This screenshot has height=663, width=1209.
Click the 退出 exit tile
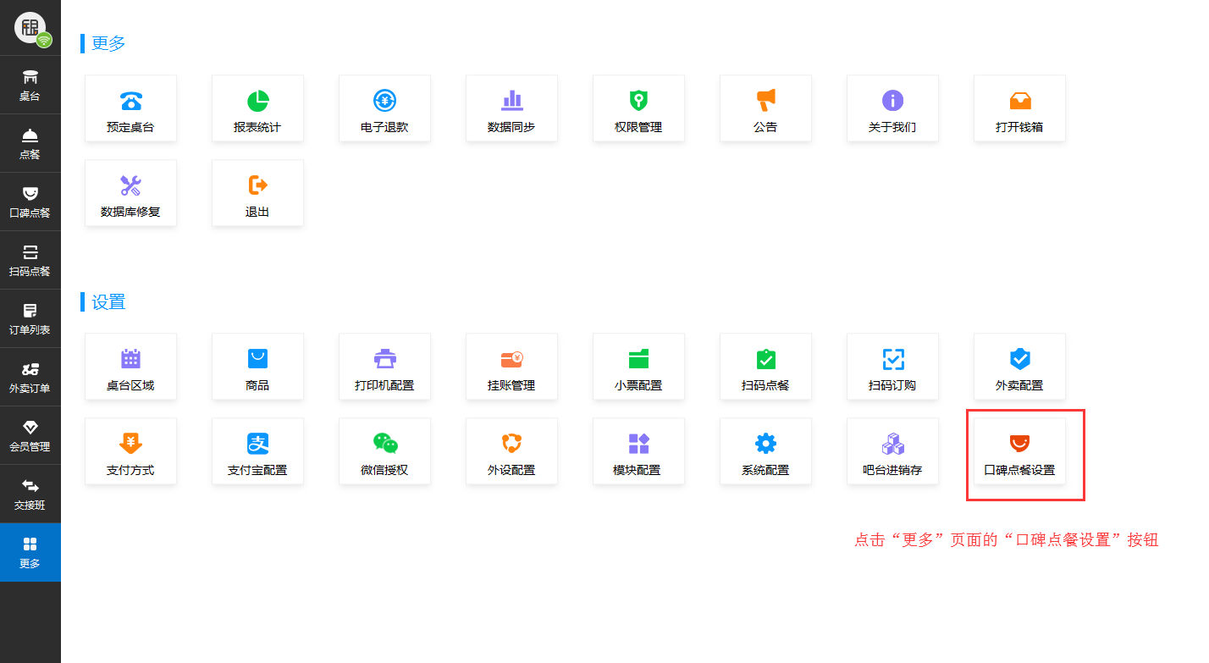point(257,193)
